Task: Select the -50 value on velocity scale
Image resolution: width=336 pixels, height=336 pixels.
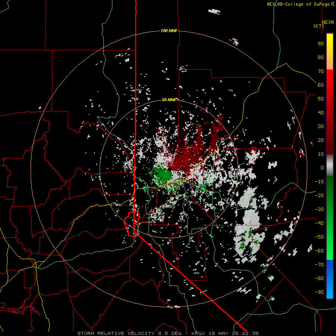Action: pyautogui.click(x=319, y=237)
